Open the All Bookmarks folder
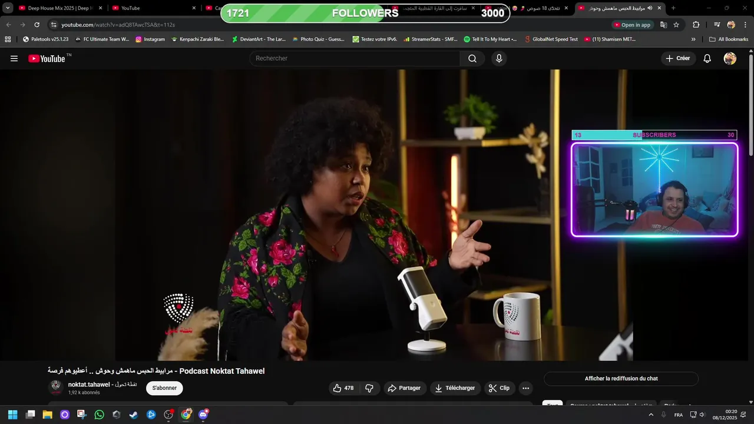754x424 pixels. (x=729, y=39)
